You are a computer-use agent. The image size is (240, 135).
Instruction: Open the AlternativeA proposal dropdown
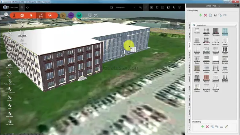tap(125, 7)
